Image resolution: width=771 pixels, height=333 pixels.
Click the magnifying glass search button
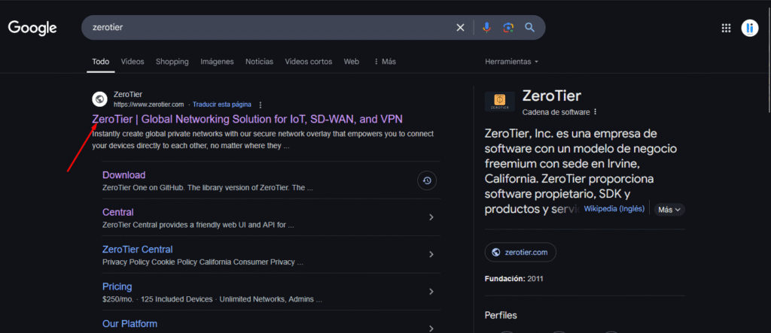click(x=530, y=28)
